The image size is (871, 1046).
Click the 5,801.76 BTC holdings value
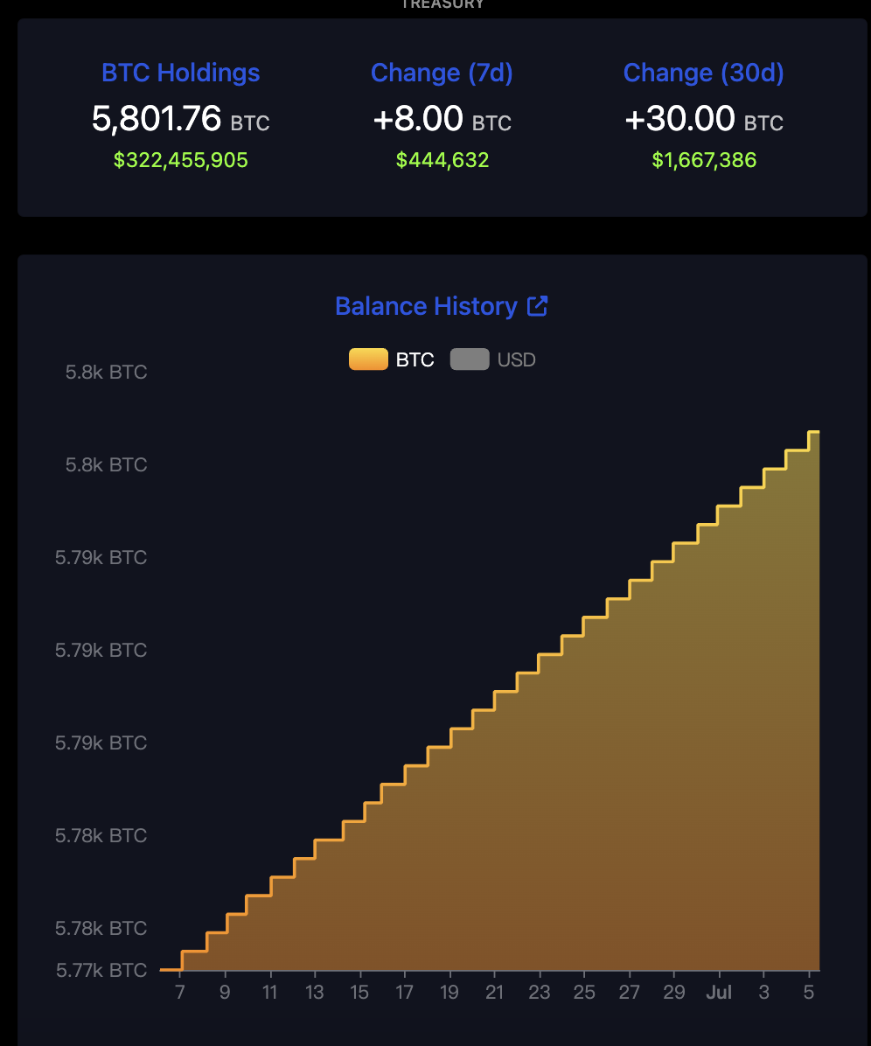157,119
